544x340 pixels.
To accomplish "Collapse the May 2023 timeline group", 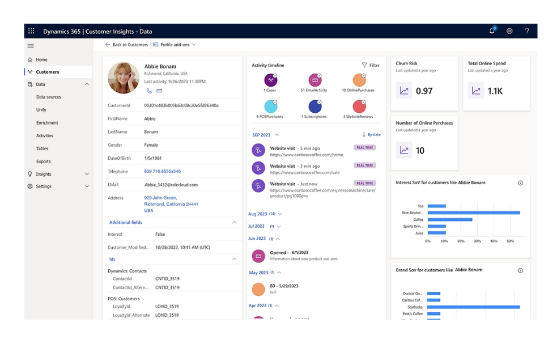I will (279, 273).
